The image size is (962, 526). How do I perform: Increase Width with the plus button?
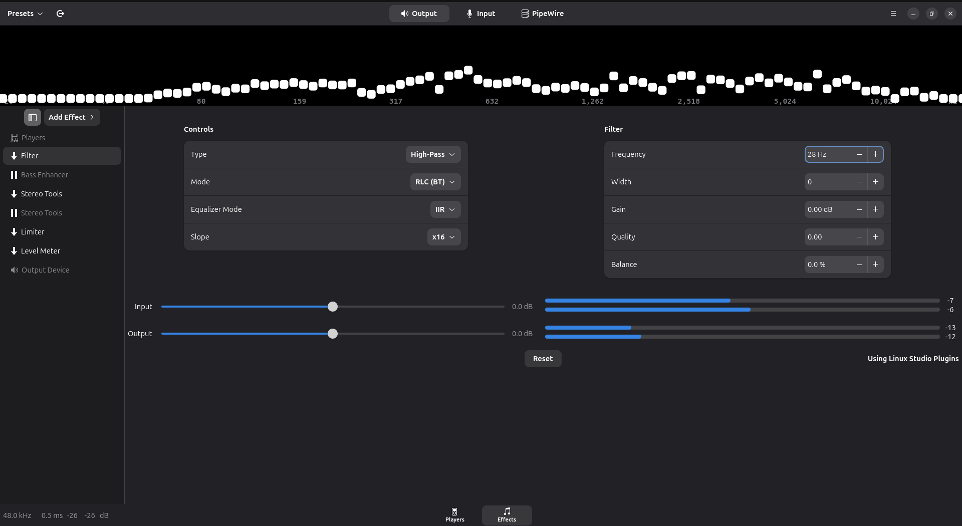(x=875, y=182)
